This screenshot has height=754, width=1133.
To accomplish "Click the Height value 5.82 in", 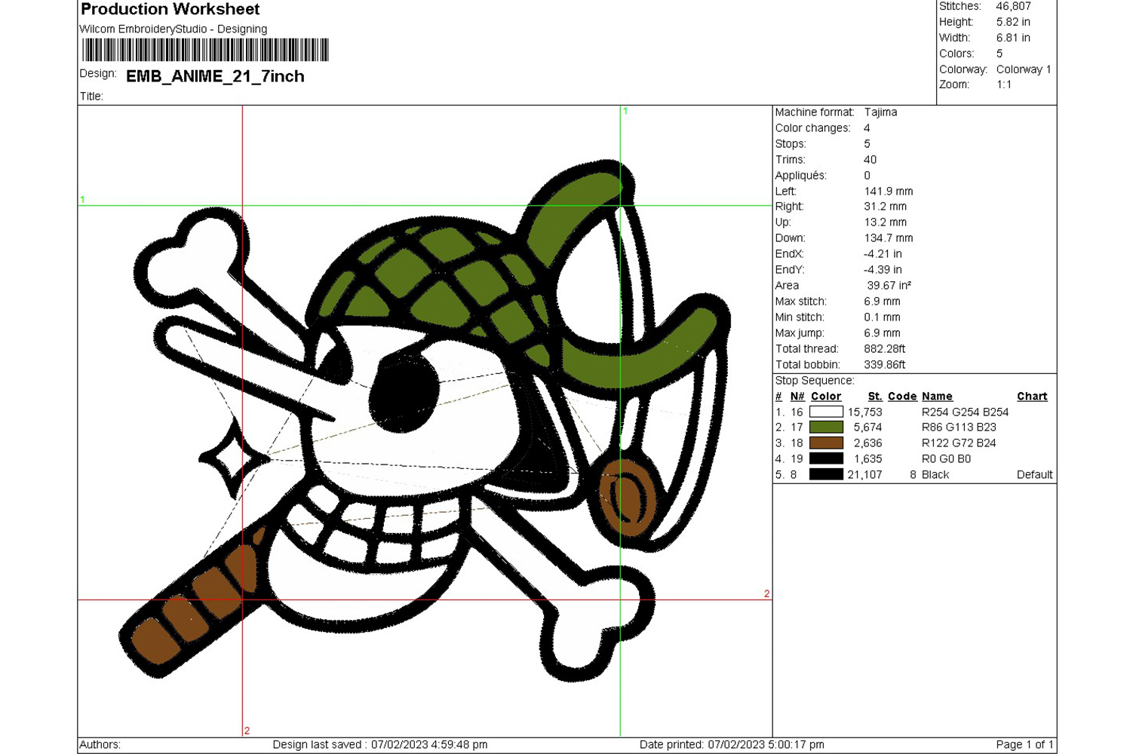I will [x=1013, y=22].
